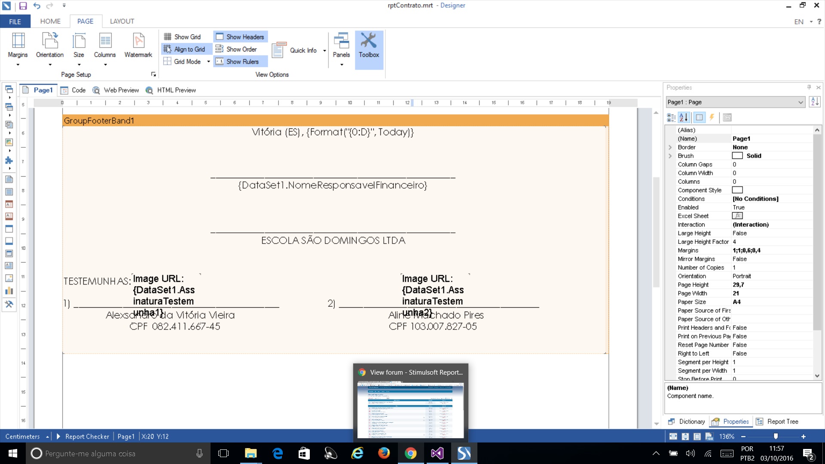Toggle Show Grid option

182,37
